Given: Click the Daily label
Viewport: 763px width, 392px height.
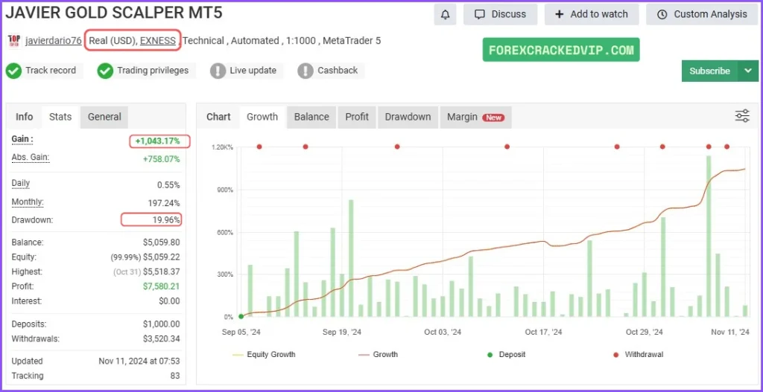Looking at the screenshot, I should [x=21, y=184].
